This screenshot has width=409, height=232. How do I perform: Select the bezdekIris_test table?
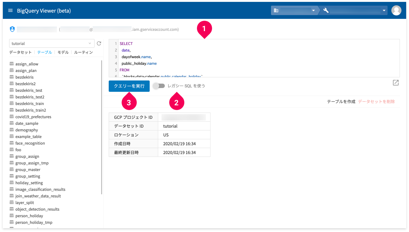click(29, 90)
